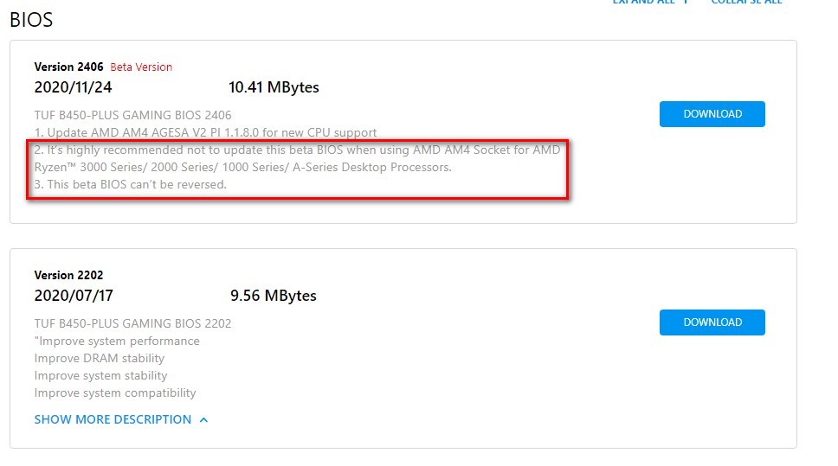
Task: Click the 'BIOS' section heading
Action: tap(31, 20)
